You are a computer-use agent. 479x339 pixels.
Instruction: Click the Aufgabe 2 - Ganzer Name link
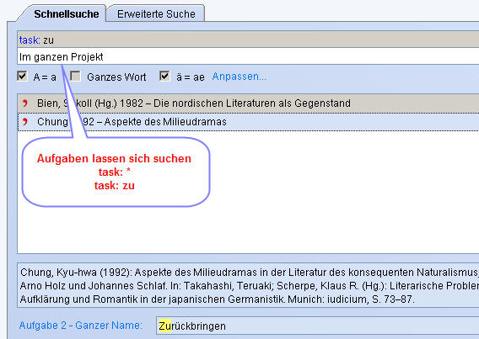coord(81,326)
